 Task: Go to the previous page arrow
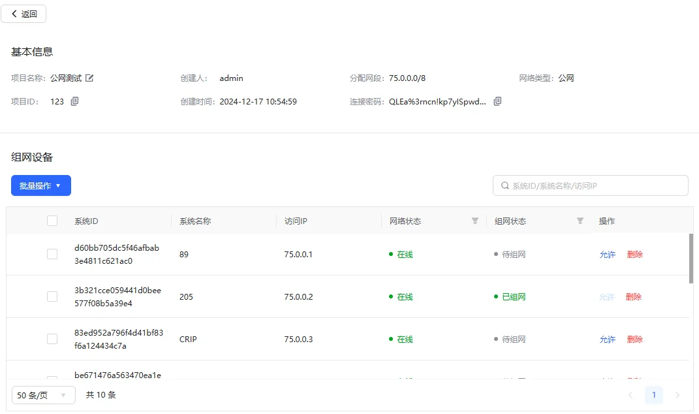coord(630,395)
